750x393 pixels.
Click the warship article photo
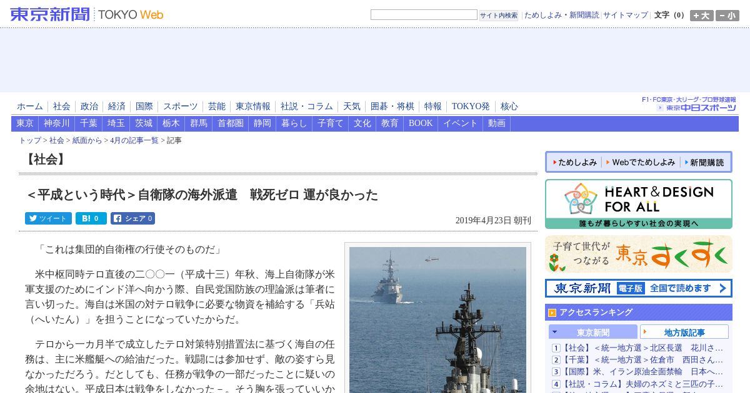437,320
